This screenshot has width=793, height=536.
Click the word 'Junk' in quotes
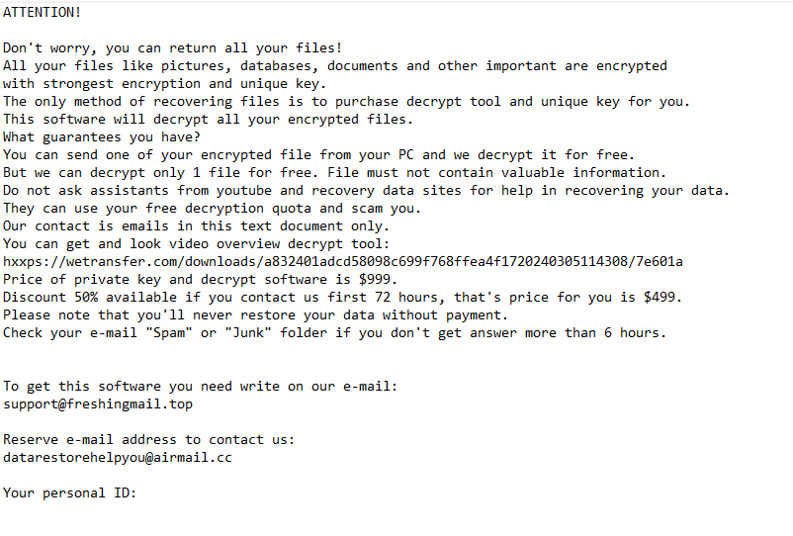click(248, 333)
